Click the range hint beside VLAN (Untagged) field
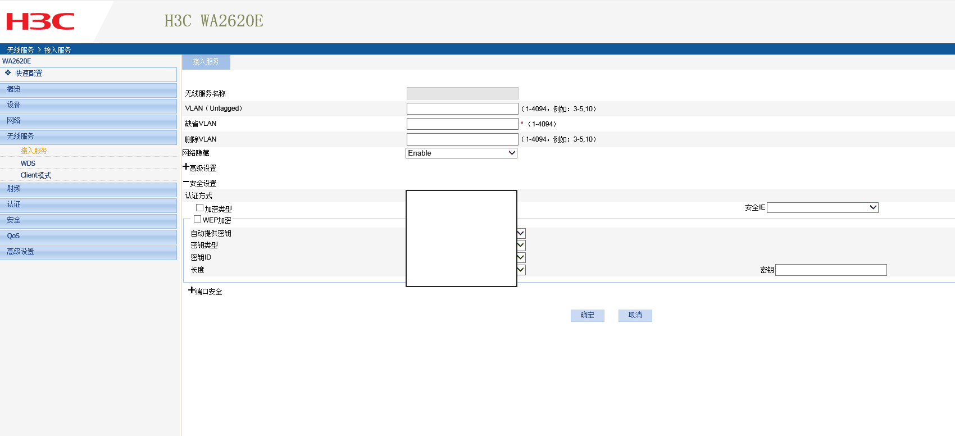The image size is (955, 436). pos(559,109)
